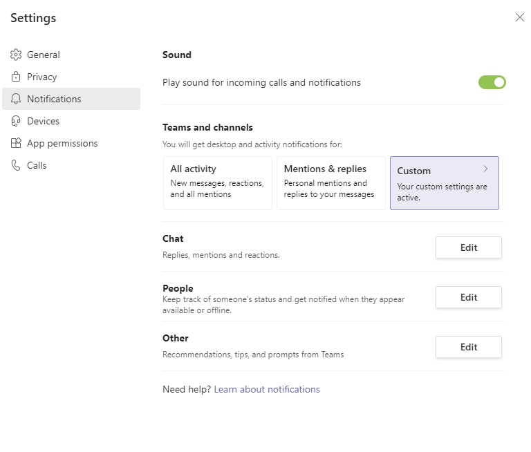
Task: Click the Calls phone icon
Action: [15, 165]
